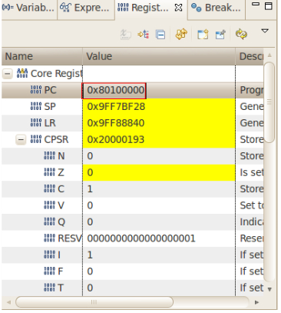Image resolution: width=281 pixels, height=313 pixels.
Task: Select the N flag row
Action: coord(132,156)
